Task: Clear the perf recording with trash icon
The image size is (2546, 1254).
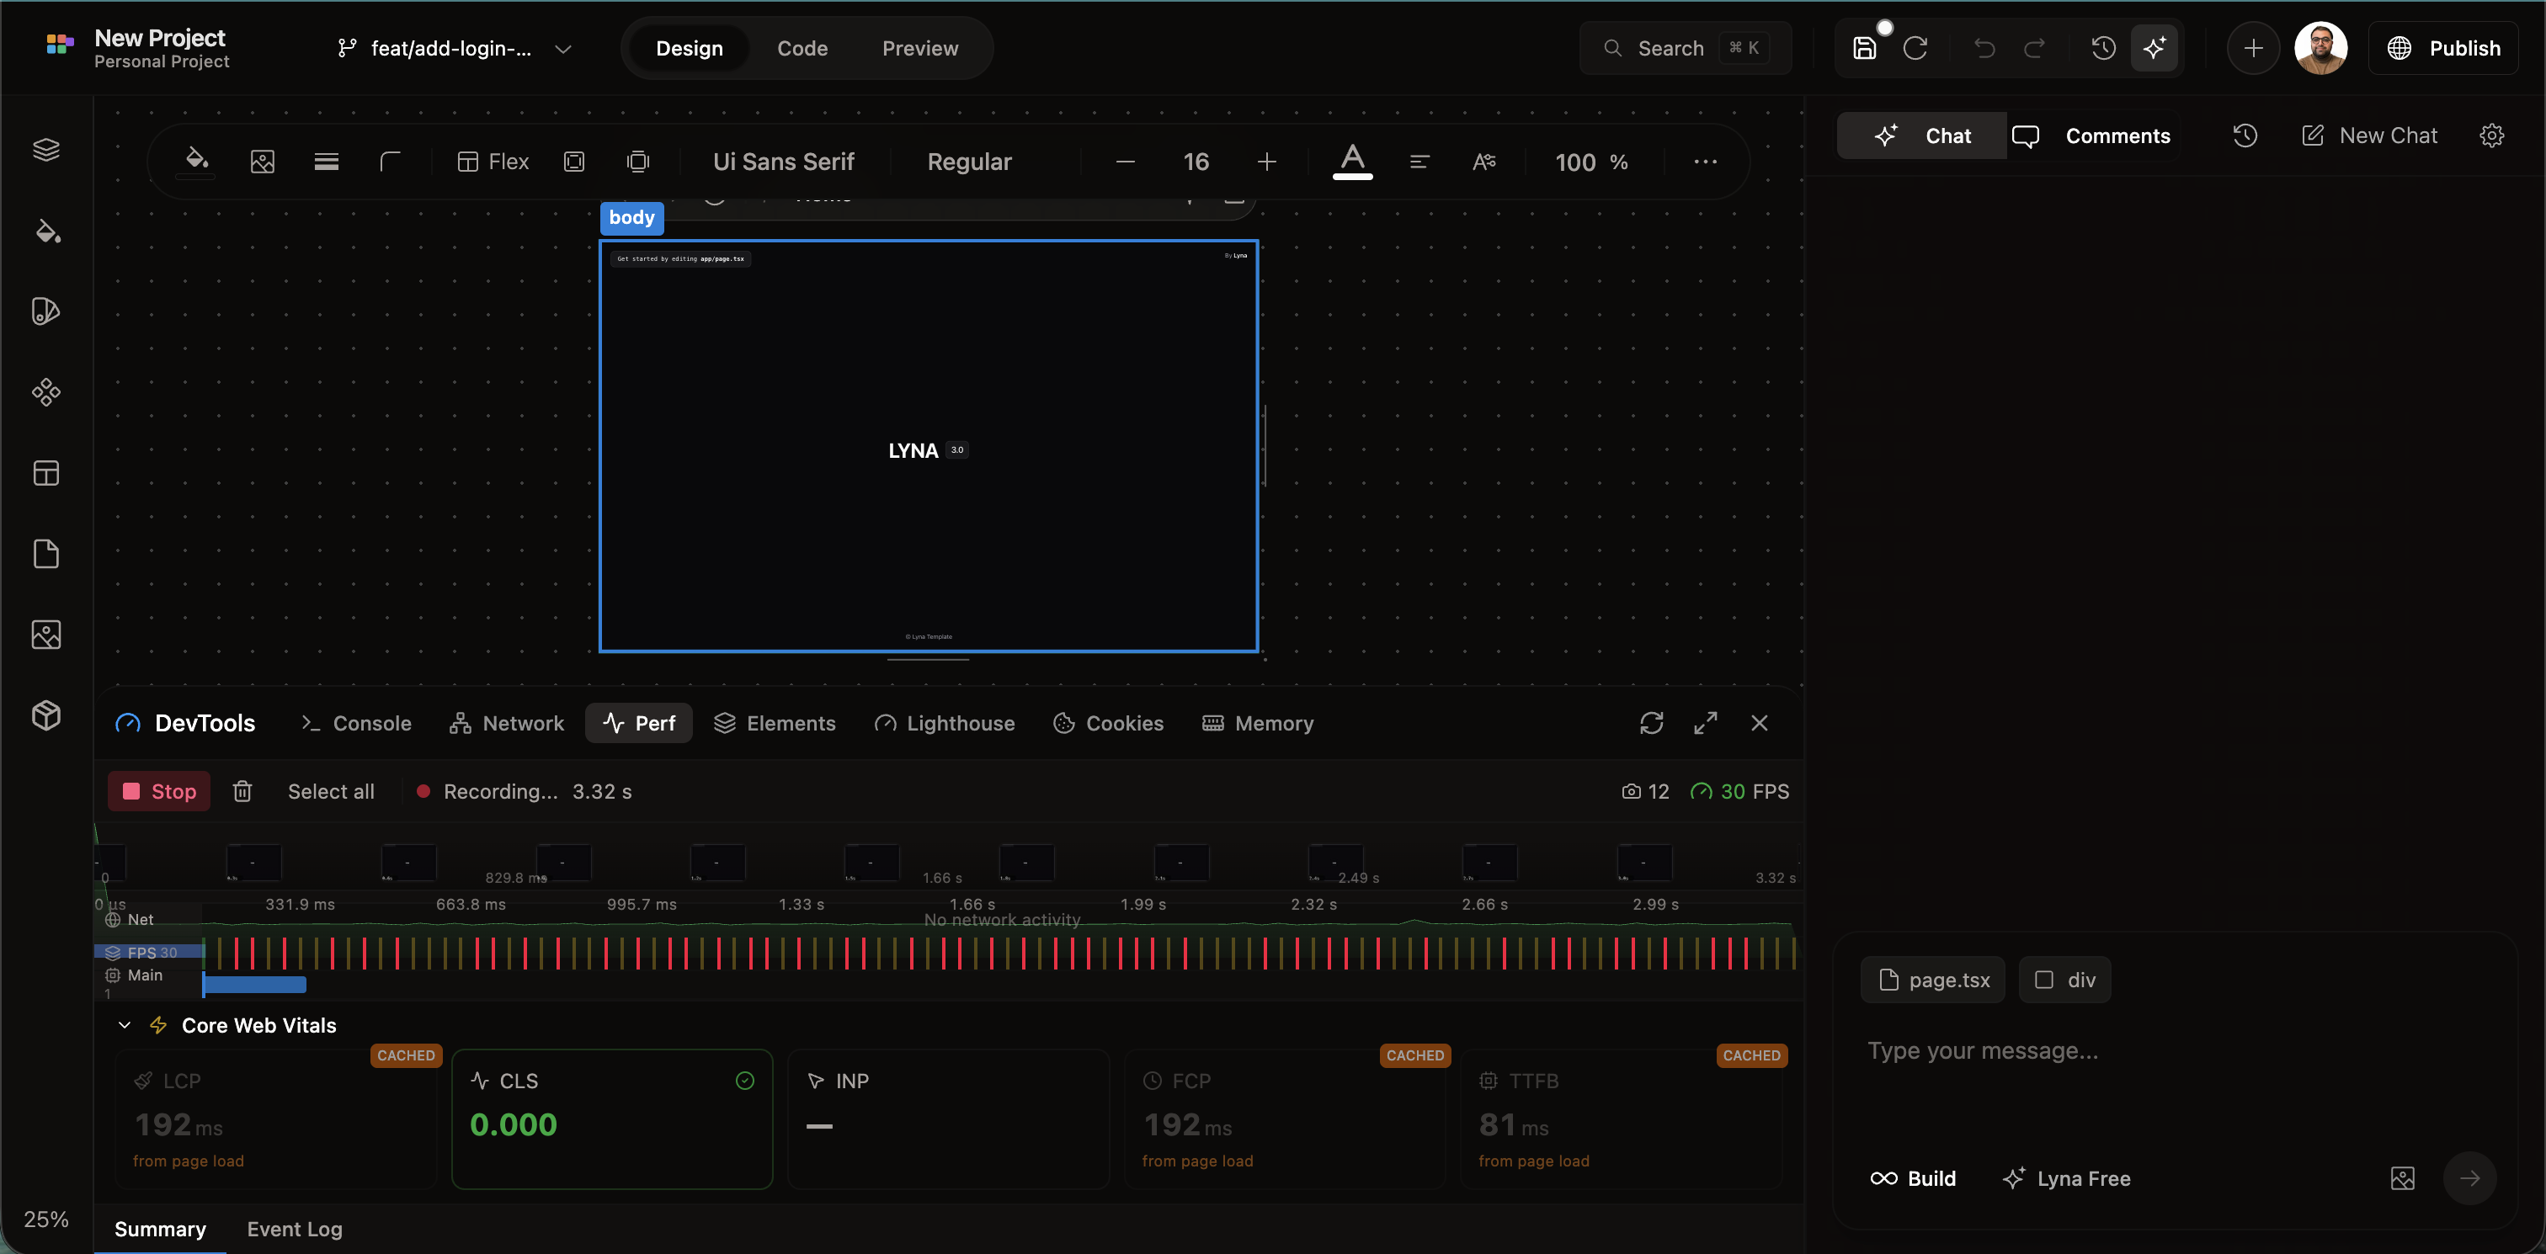Action: pos(242,791)
